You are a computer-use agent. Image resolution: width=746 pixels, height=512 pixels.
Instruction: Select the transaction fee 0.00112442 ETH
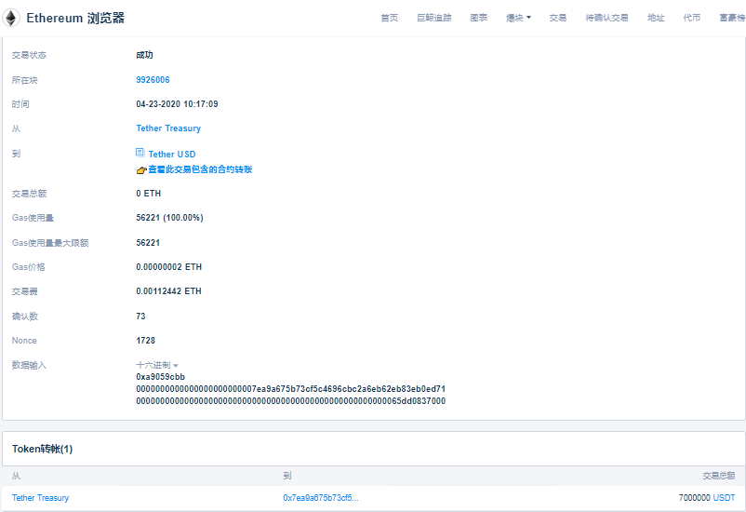tap(168, 291)
